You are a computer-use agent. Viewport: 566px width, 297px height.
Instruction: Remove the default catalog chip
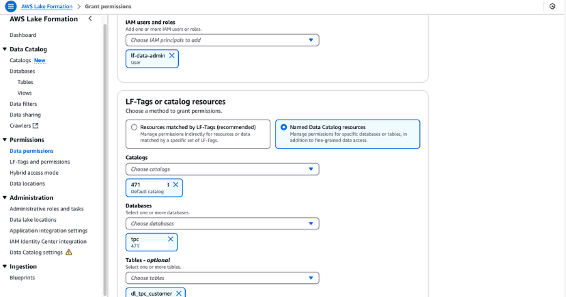[175, 184]
